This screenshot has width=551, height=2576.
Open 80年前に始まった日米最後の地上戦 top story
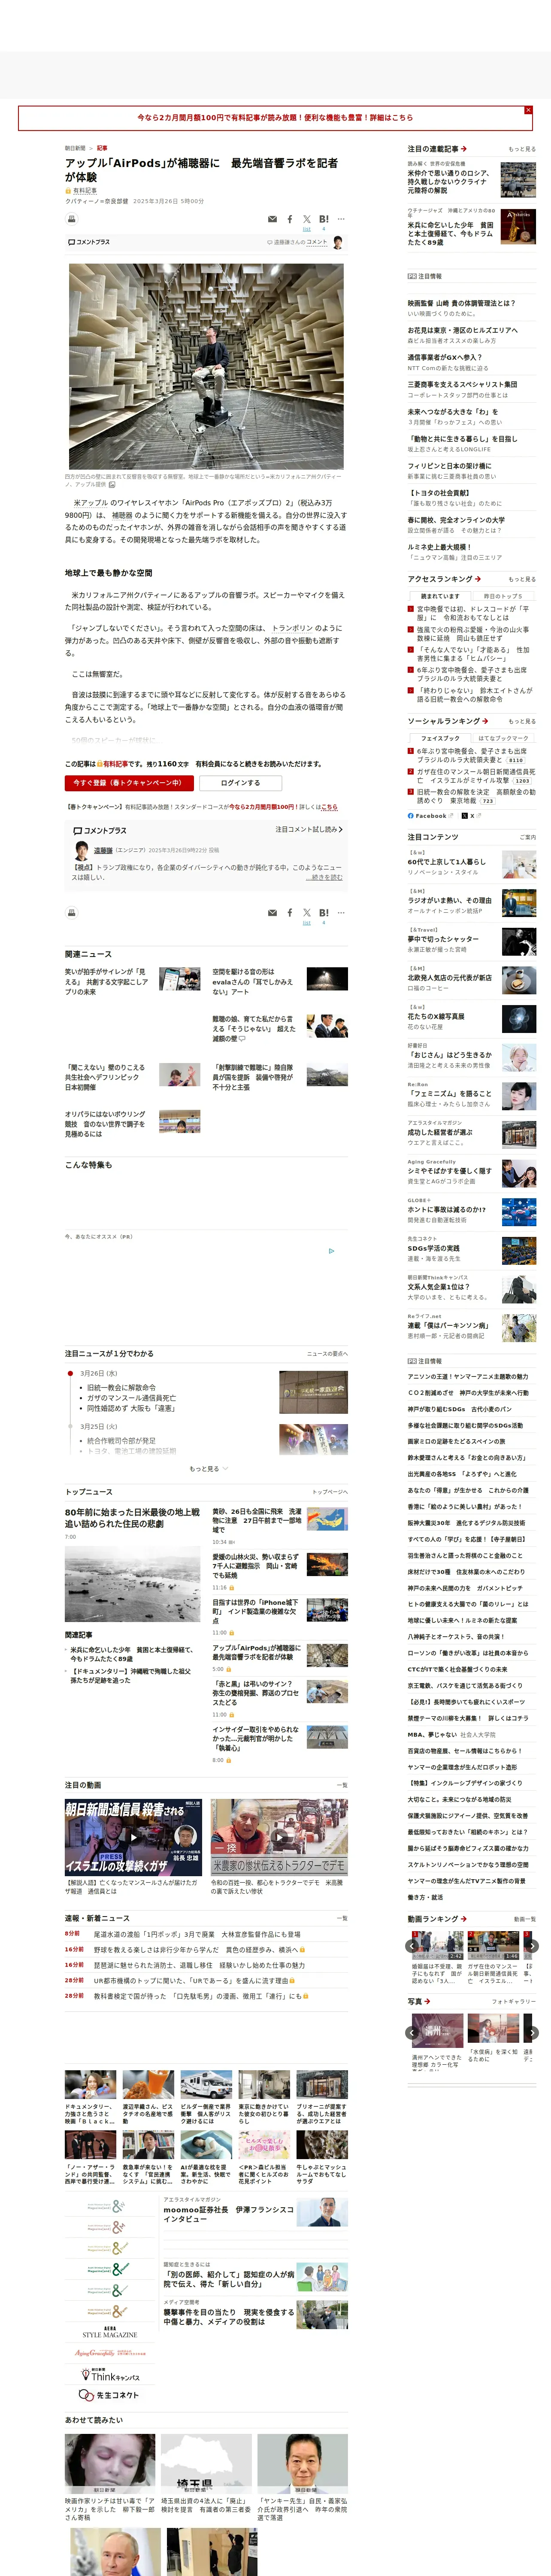pos(132,1518)
